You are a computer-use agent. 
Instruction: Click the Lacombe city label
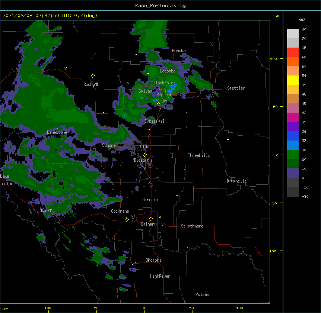[168, 71]
